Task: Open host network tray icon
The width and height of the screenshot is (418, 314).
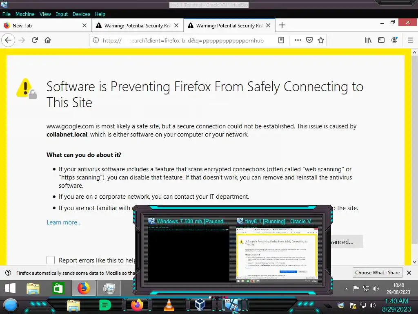Action: tap(363, 305)
